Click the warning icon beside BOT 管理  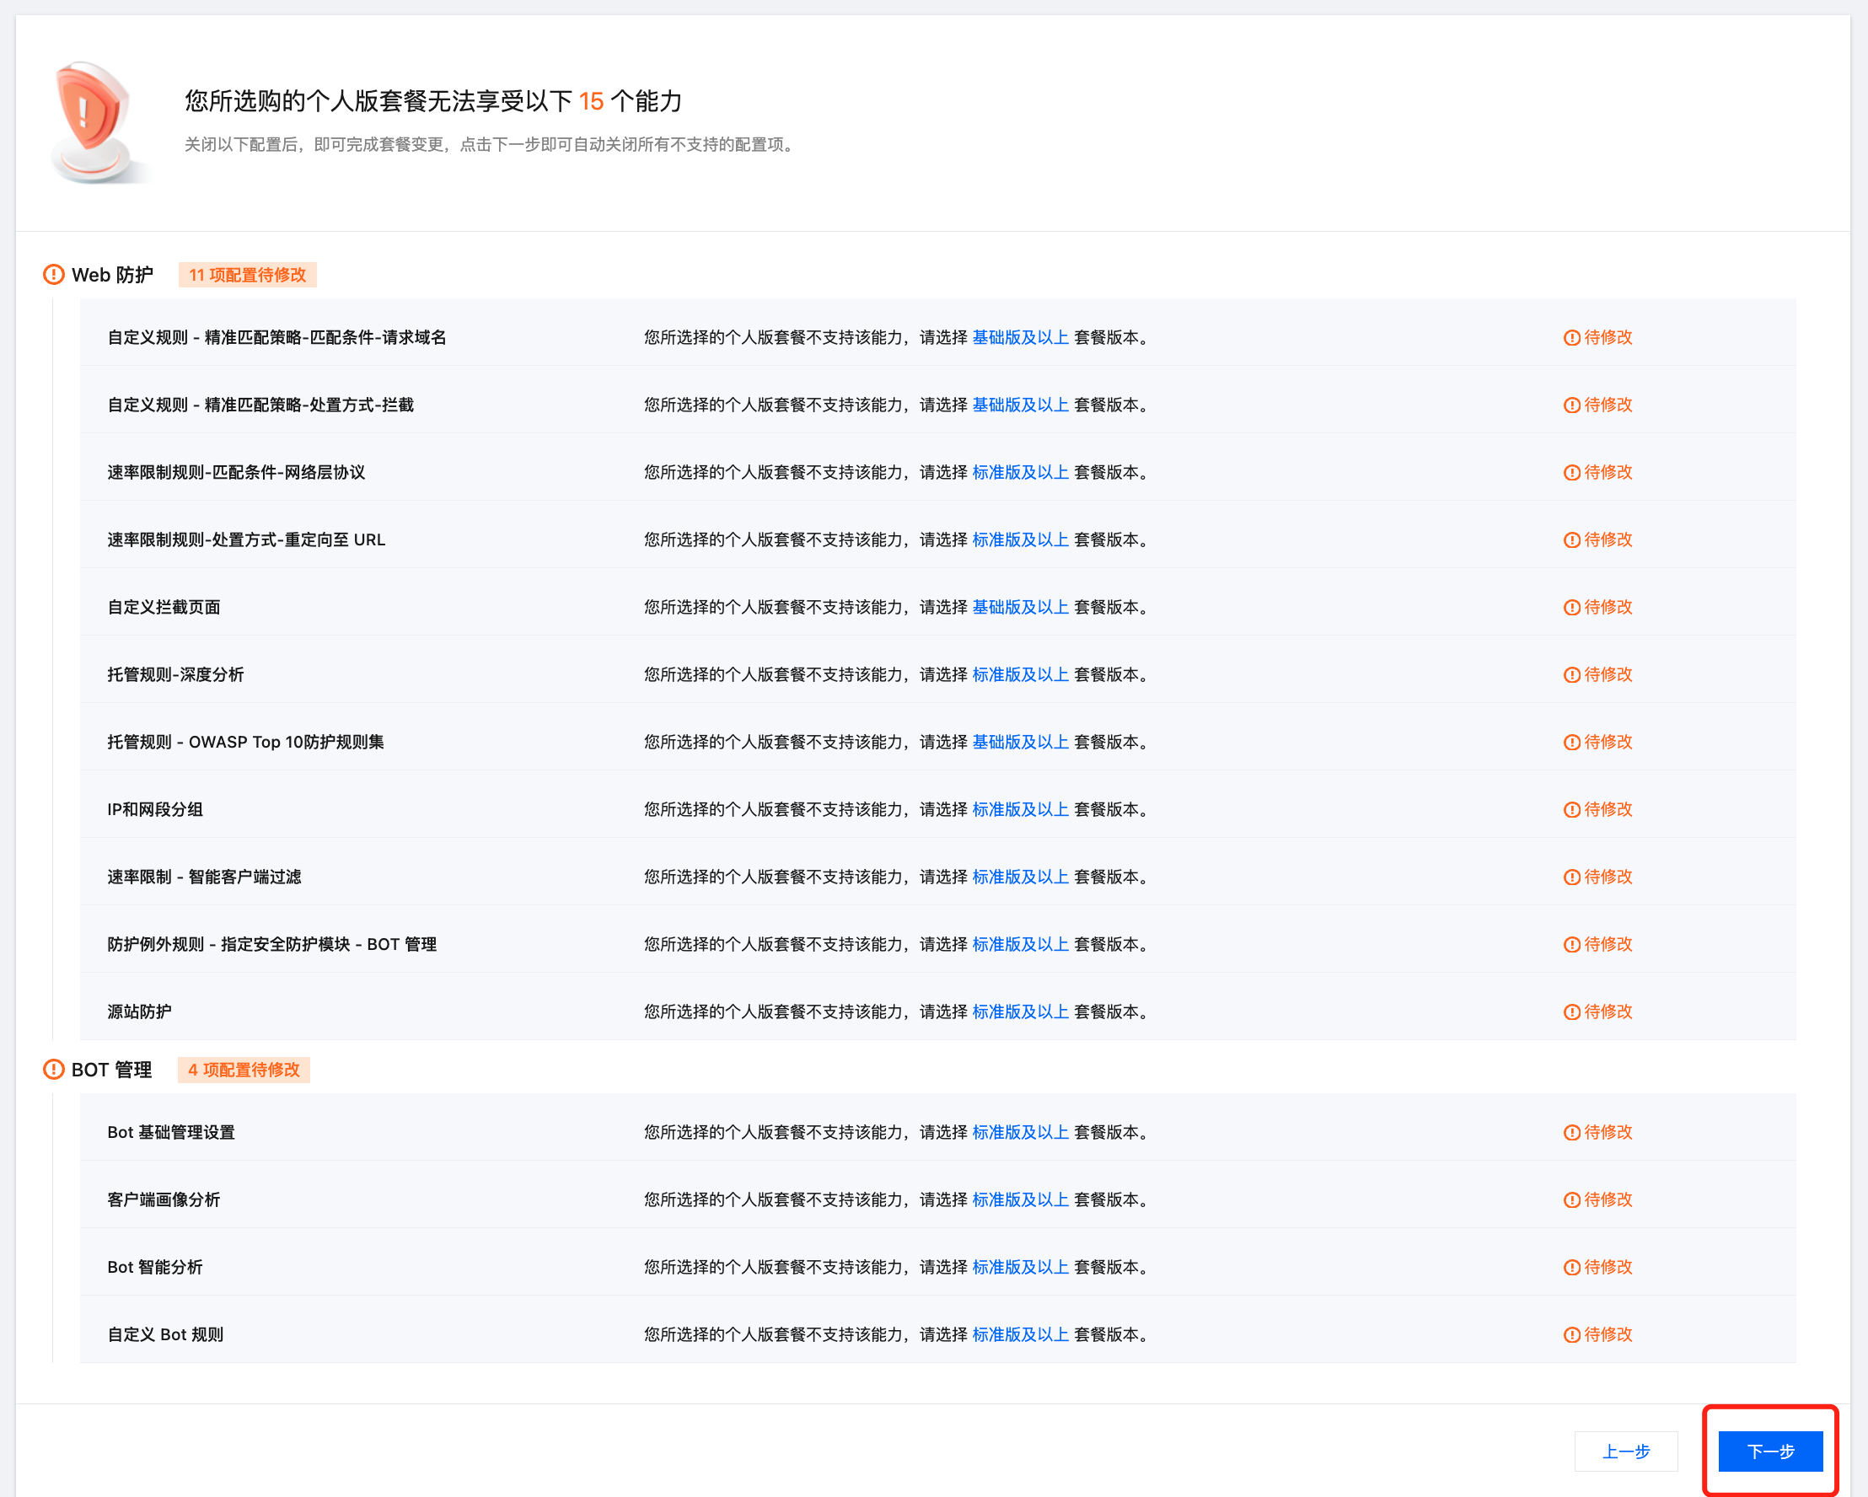click(x=54, y=1069)
